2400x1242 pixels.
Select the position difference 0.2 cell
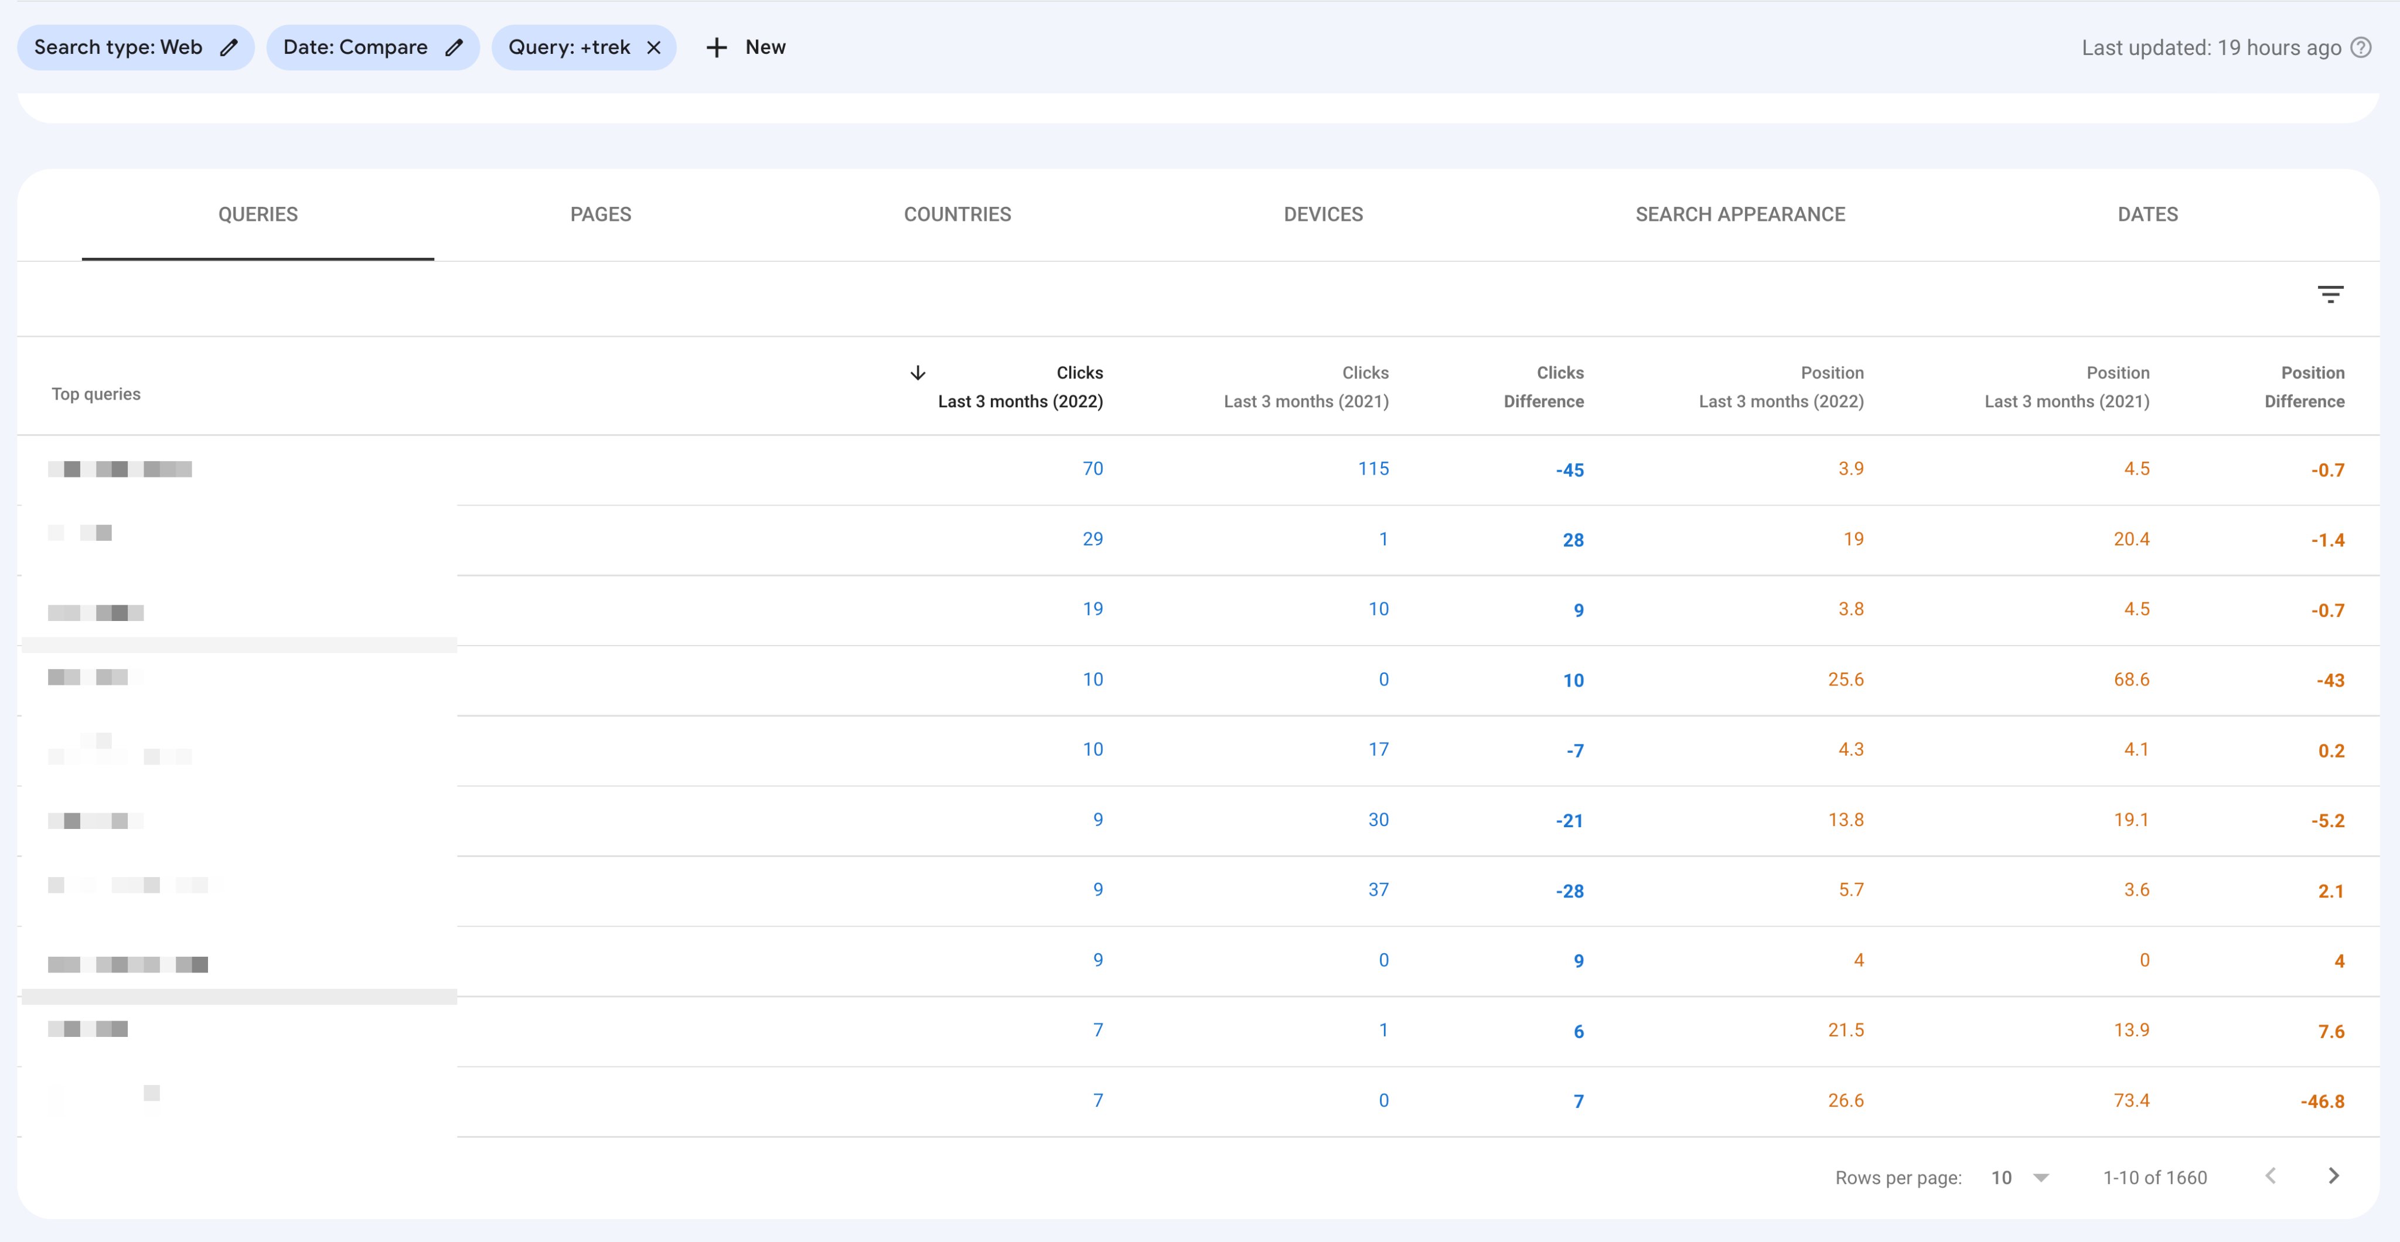pos(2331,751)
